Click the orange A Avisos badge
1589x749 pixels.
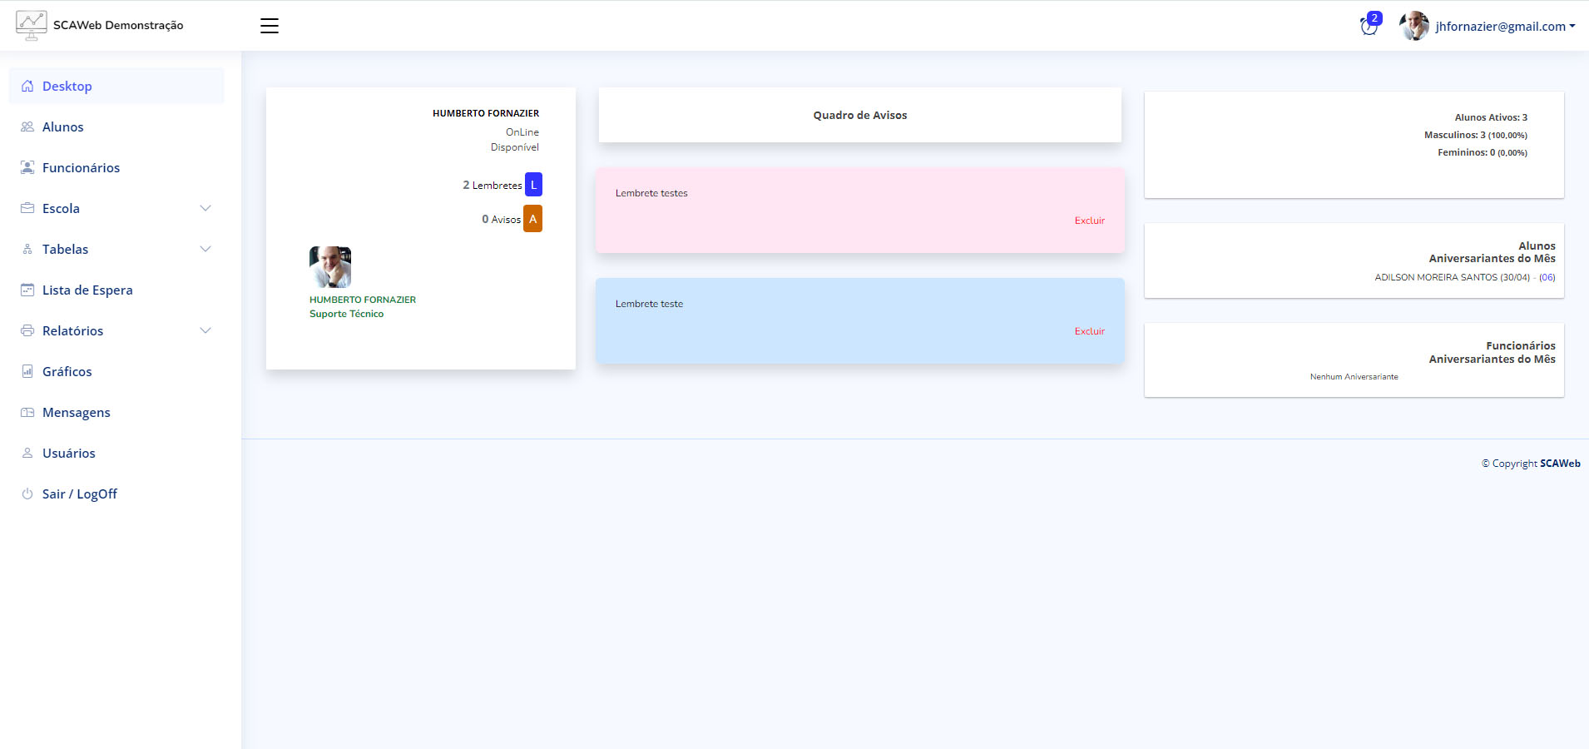coord(532,219)
